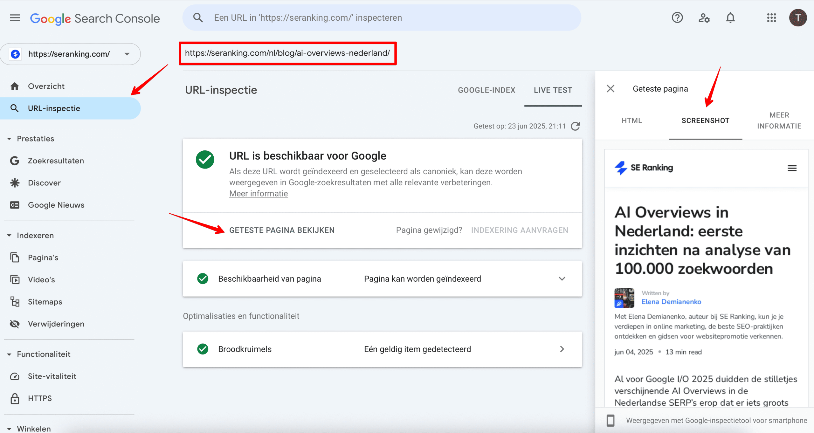Click the inspected URL text seranking.com/nl/blog
814x433 pixels.
pos(287,53)
